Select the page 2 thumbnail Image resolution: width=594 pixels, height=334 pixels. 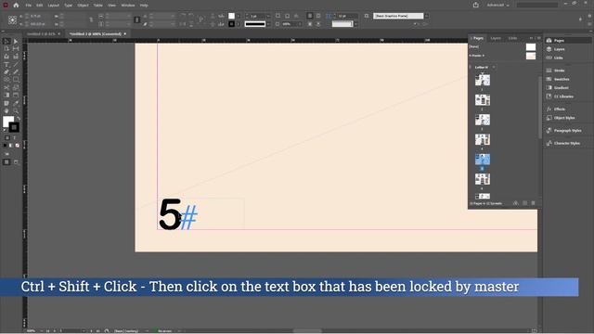coord(483,100)
